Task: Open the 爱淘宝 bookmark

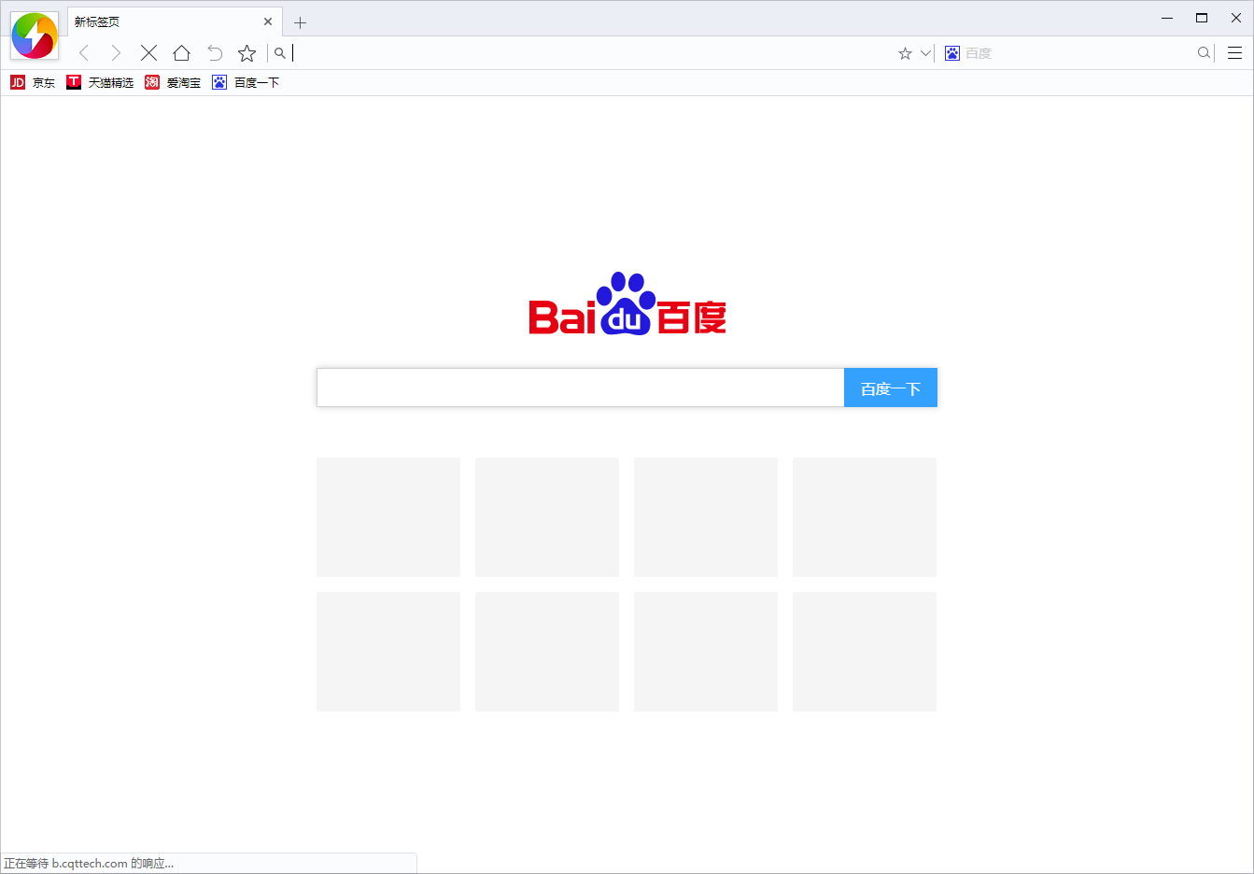Action: pos(173,82)
